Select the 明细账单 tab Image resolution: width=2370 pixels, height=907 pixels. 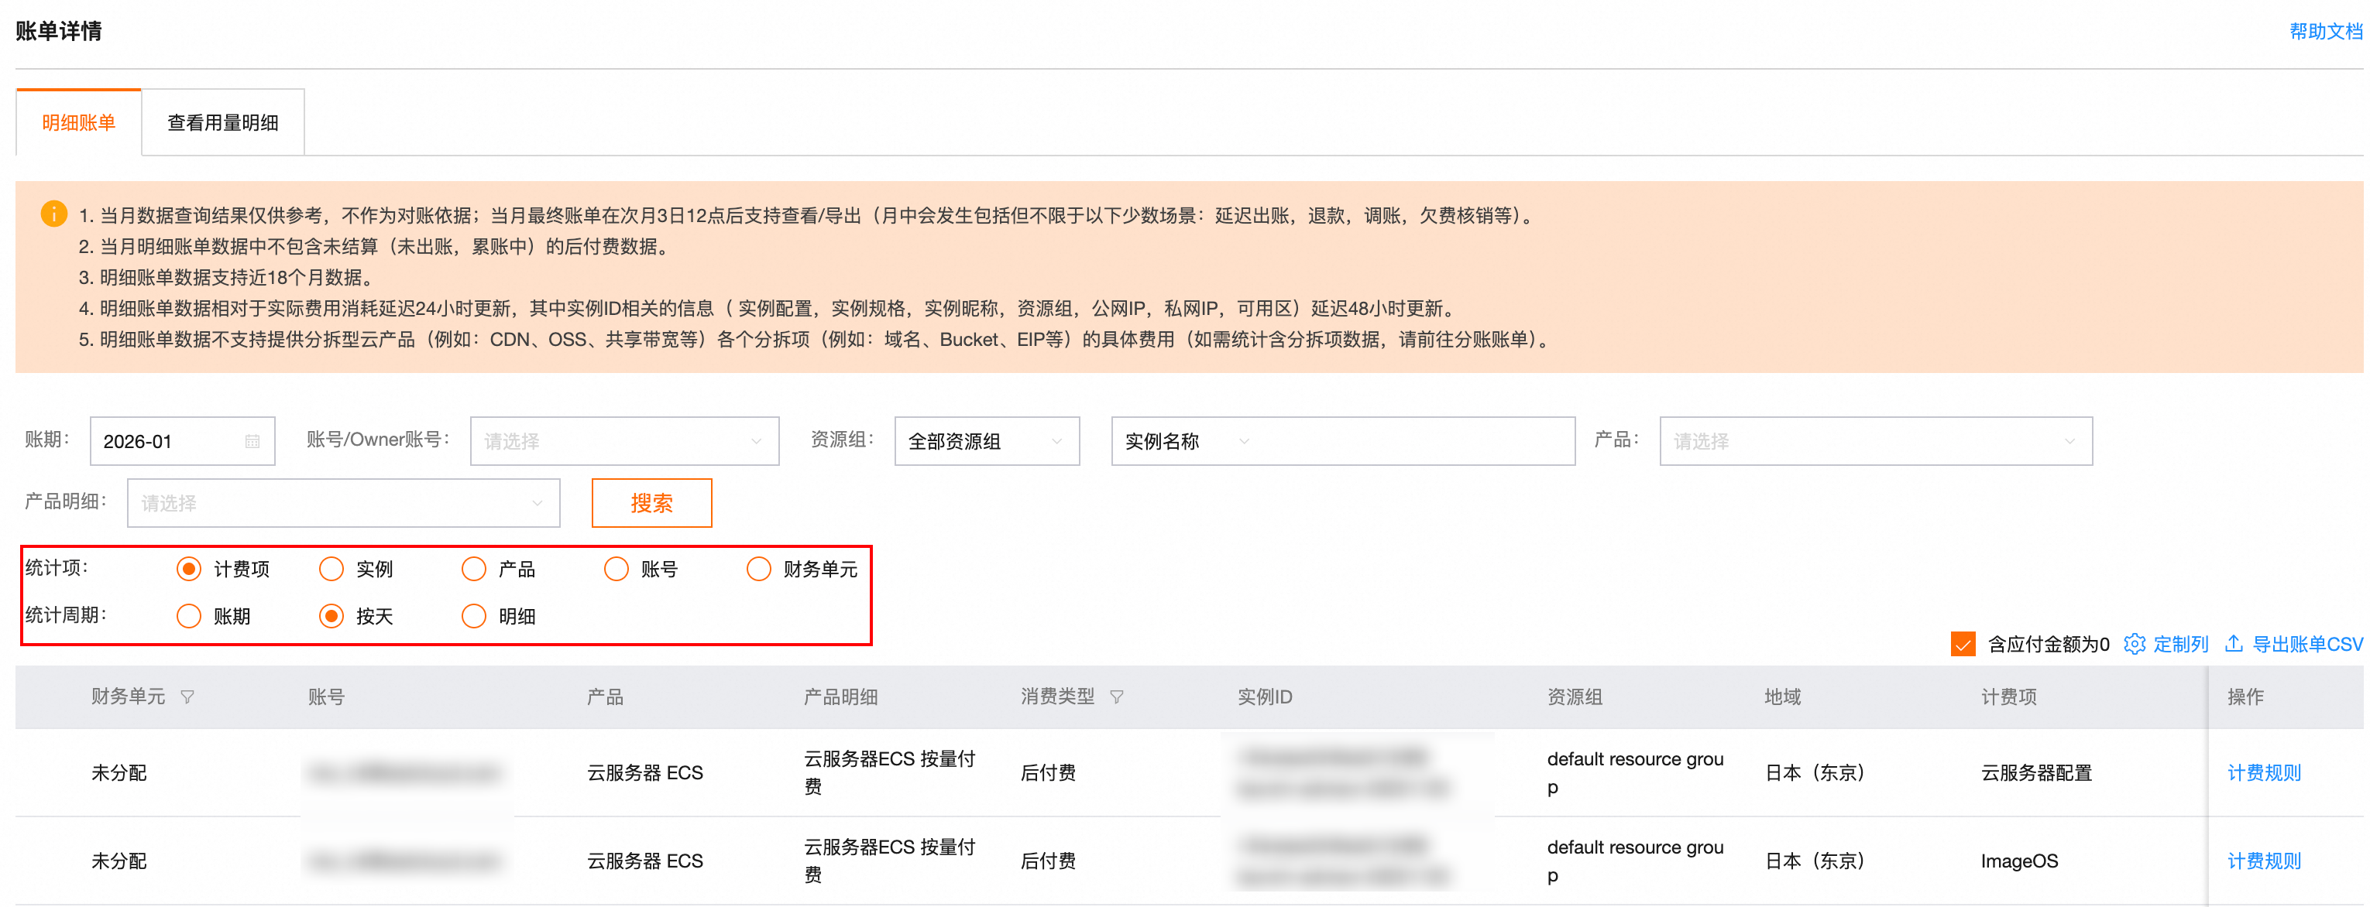[x=79, y=123]
